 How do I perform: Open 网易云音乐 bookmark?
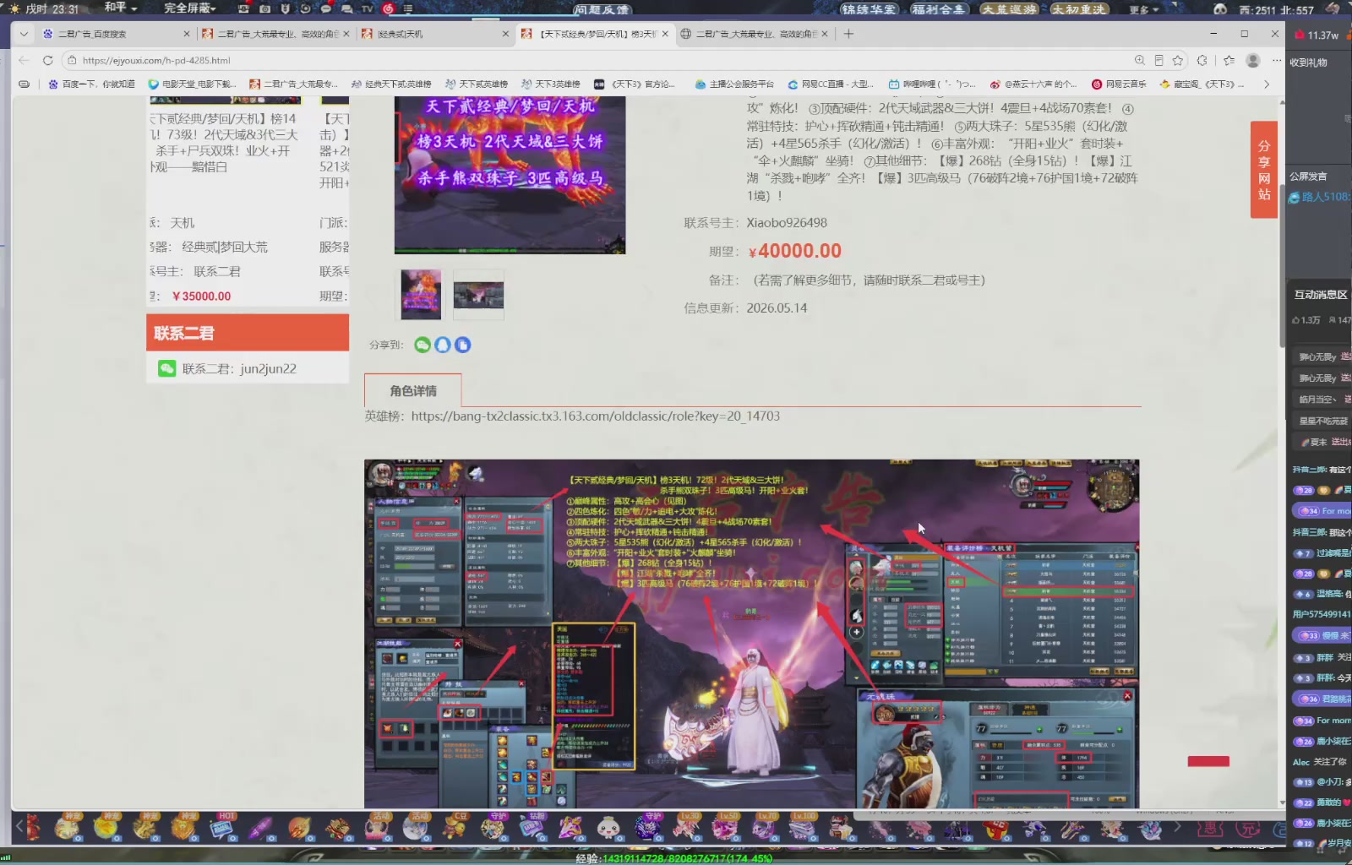pos(1118,84)
